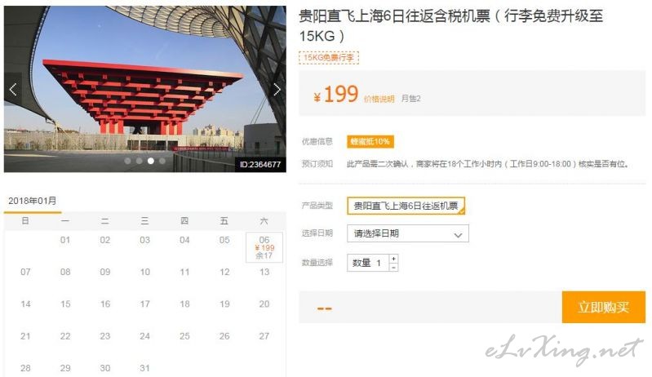Decrease quantity with minus stepper

pyautogui.click(x=393, y=268)
